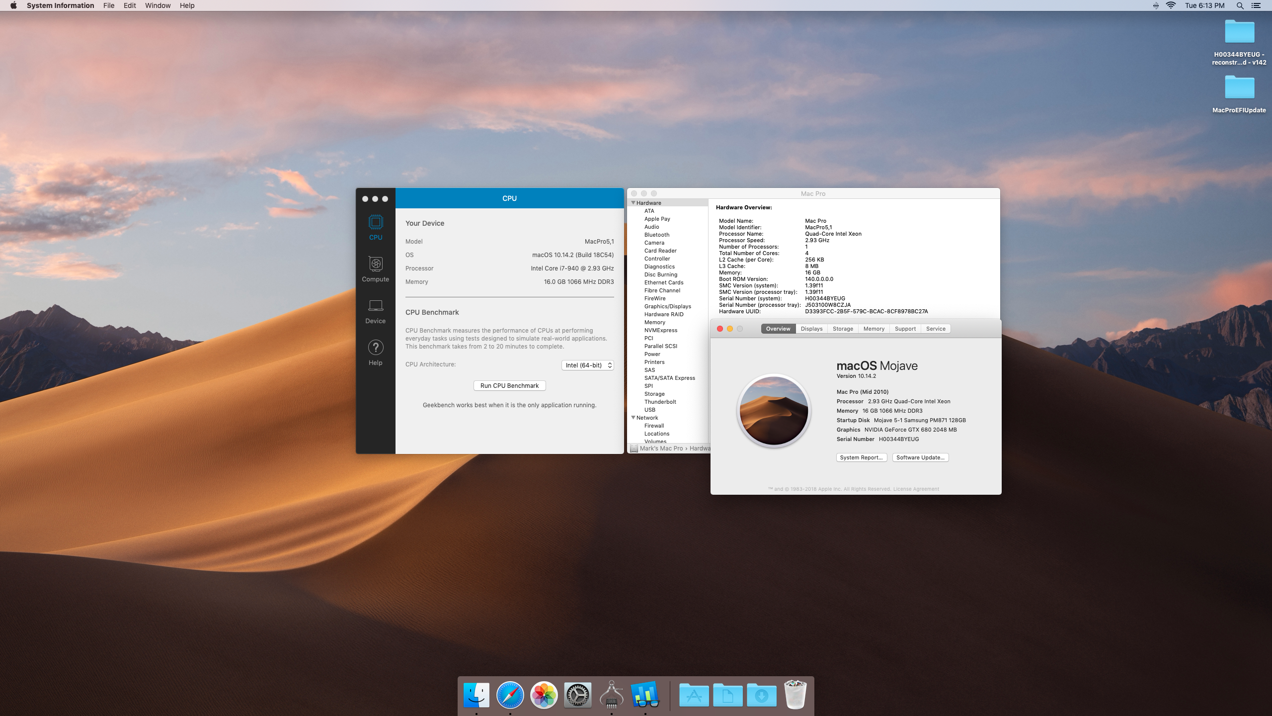Open Documents folder in the Dock
The image size is (1272, 716).
(727, 695)
